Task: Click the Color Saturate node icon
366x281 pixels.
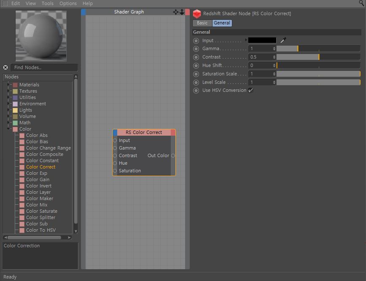Action: (x=22, y=211)
